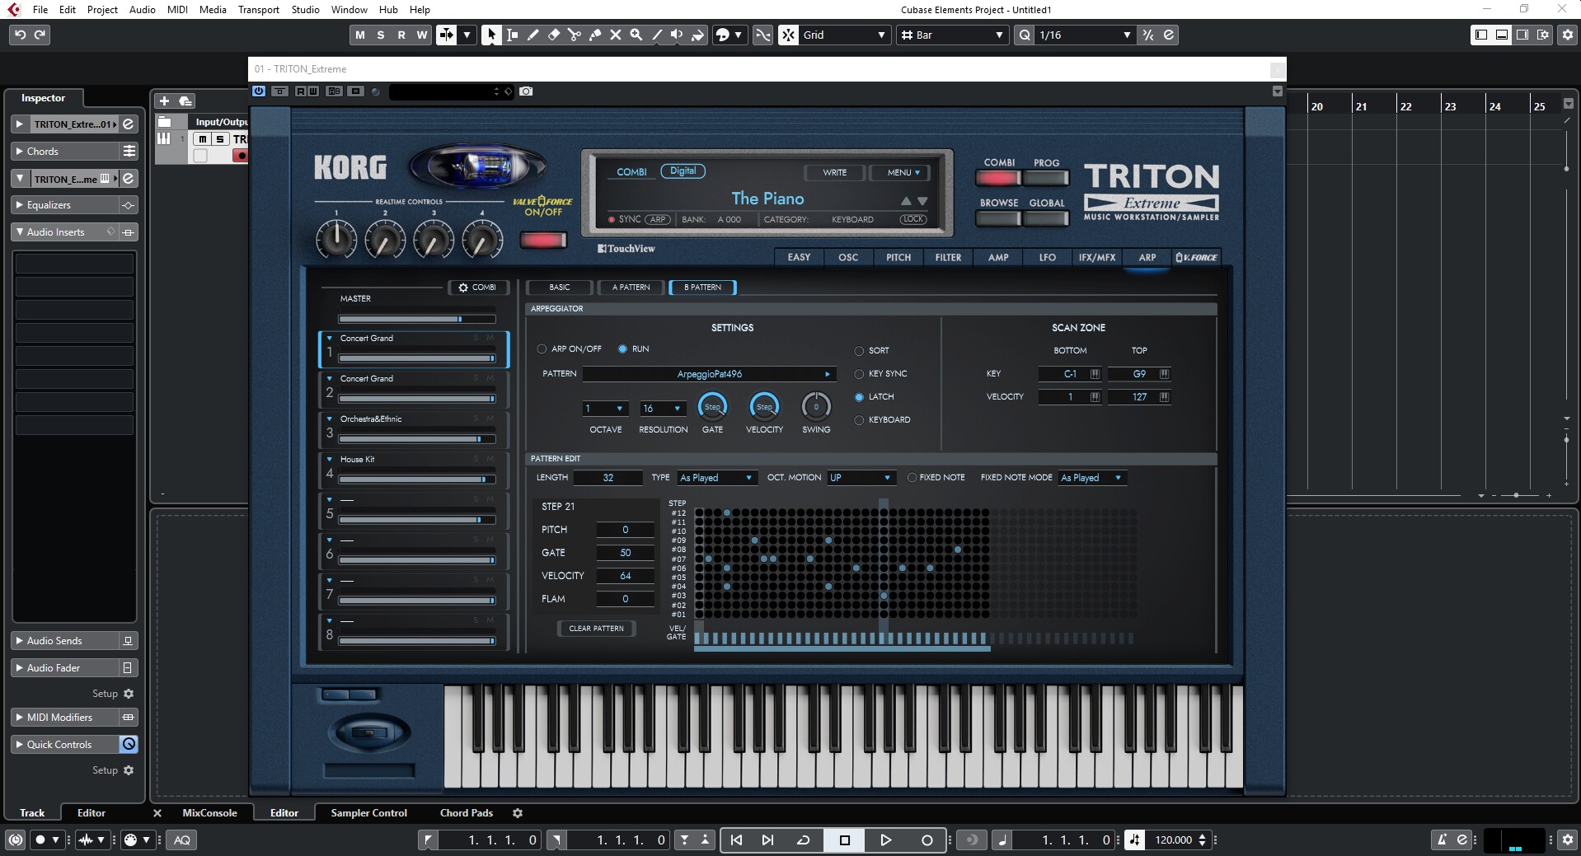Open the Transport menu
This screenshot has height=856, width=1581.
tap(258, 9)
